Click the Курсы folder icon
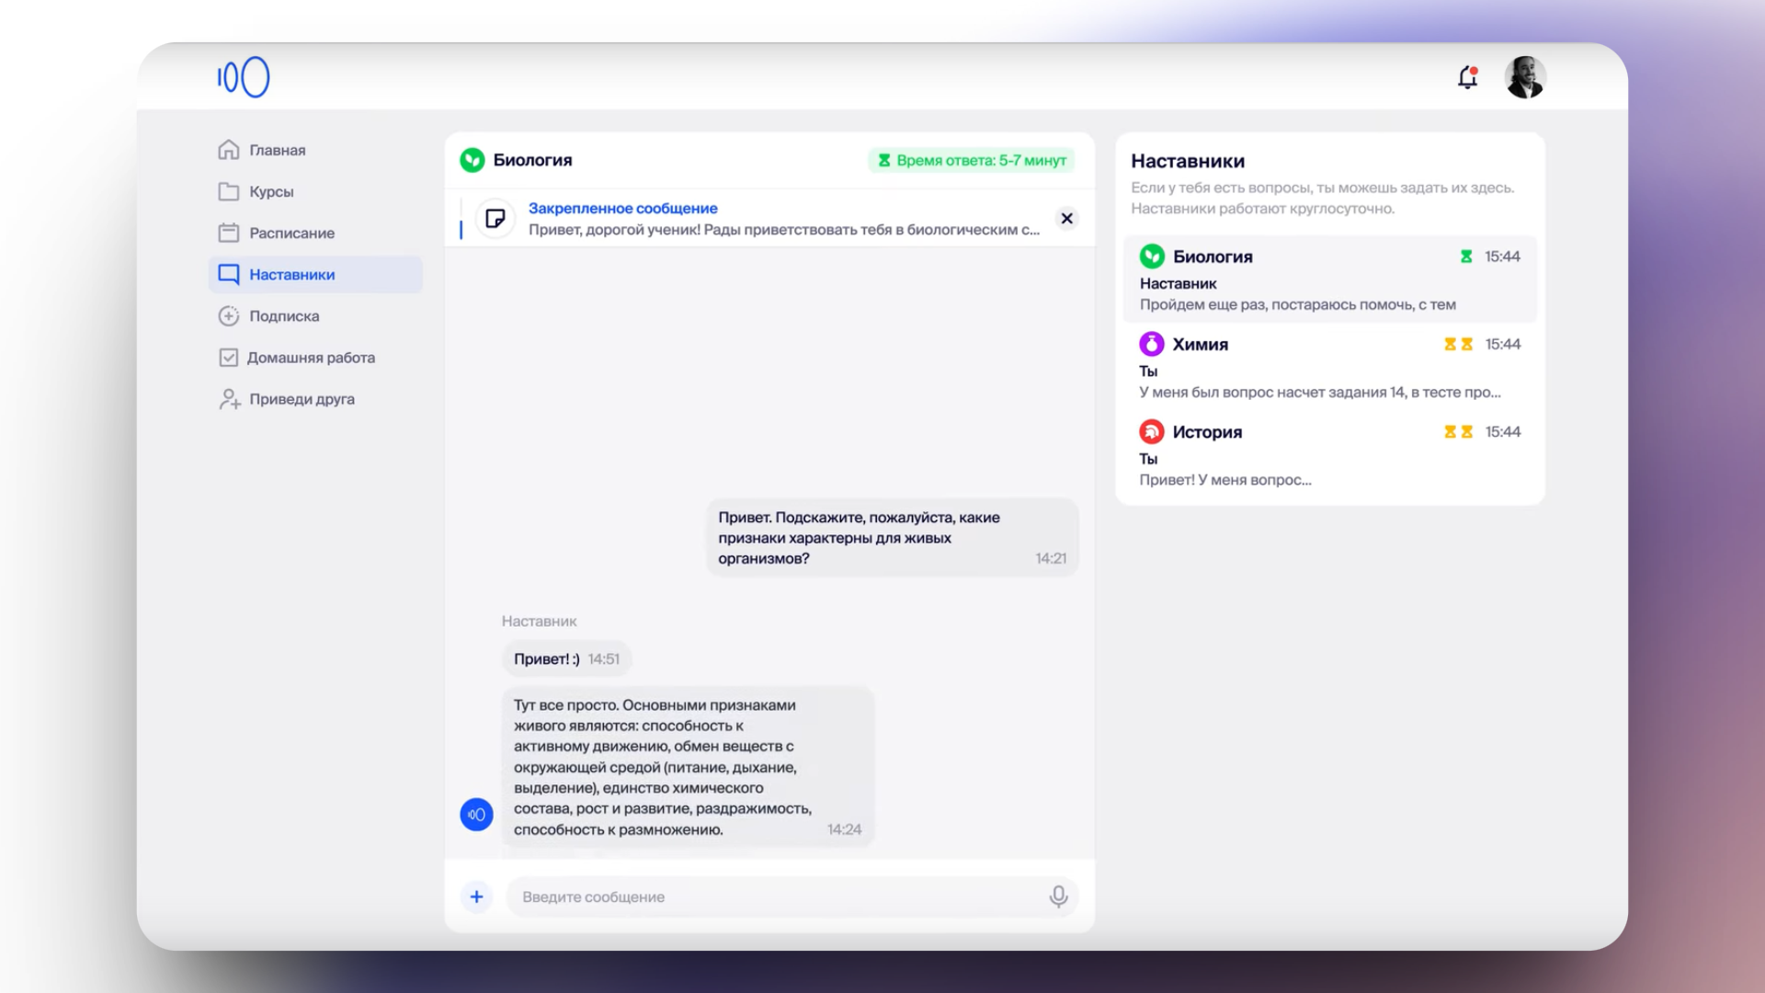1765x993 pixels. (229, 191)
